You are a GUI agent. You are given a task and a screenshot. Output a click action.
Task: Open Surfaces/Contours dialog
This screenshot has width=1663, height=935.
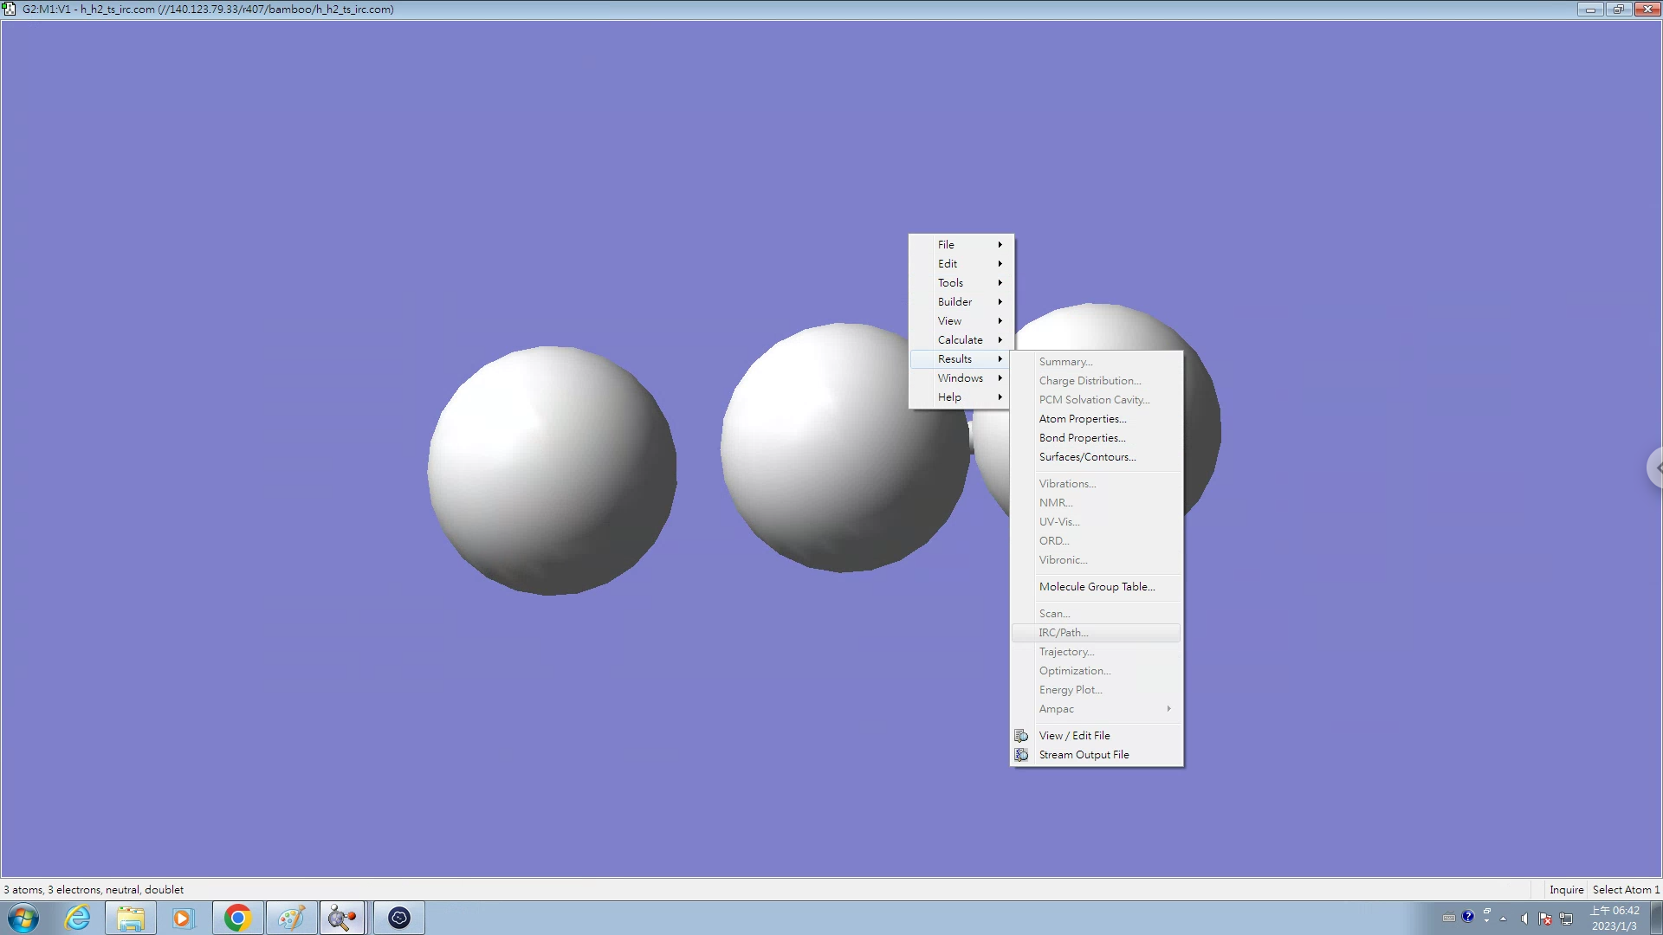point(1096,457)
